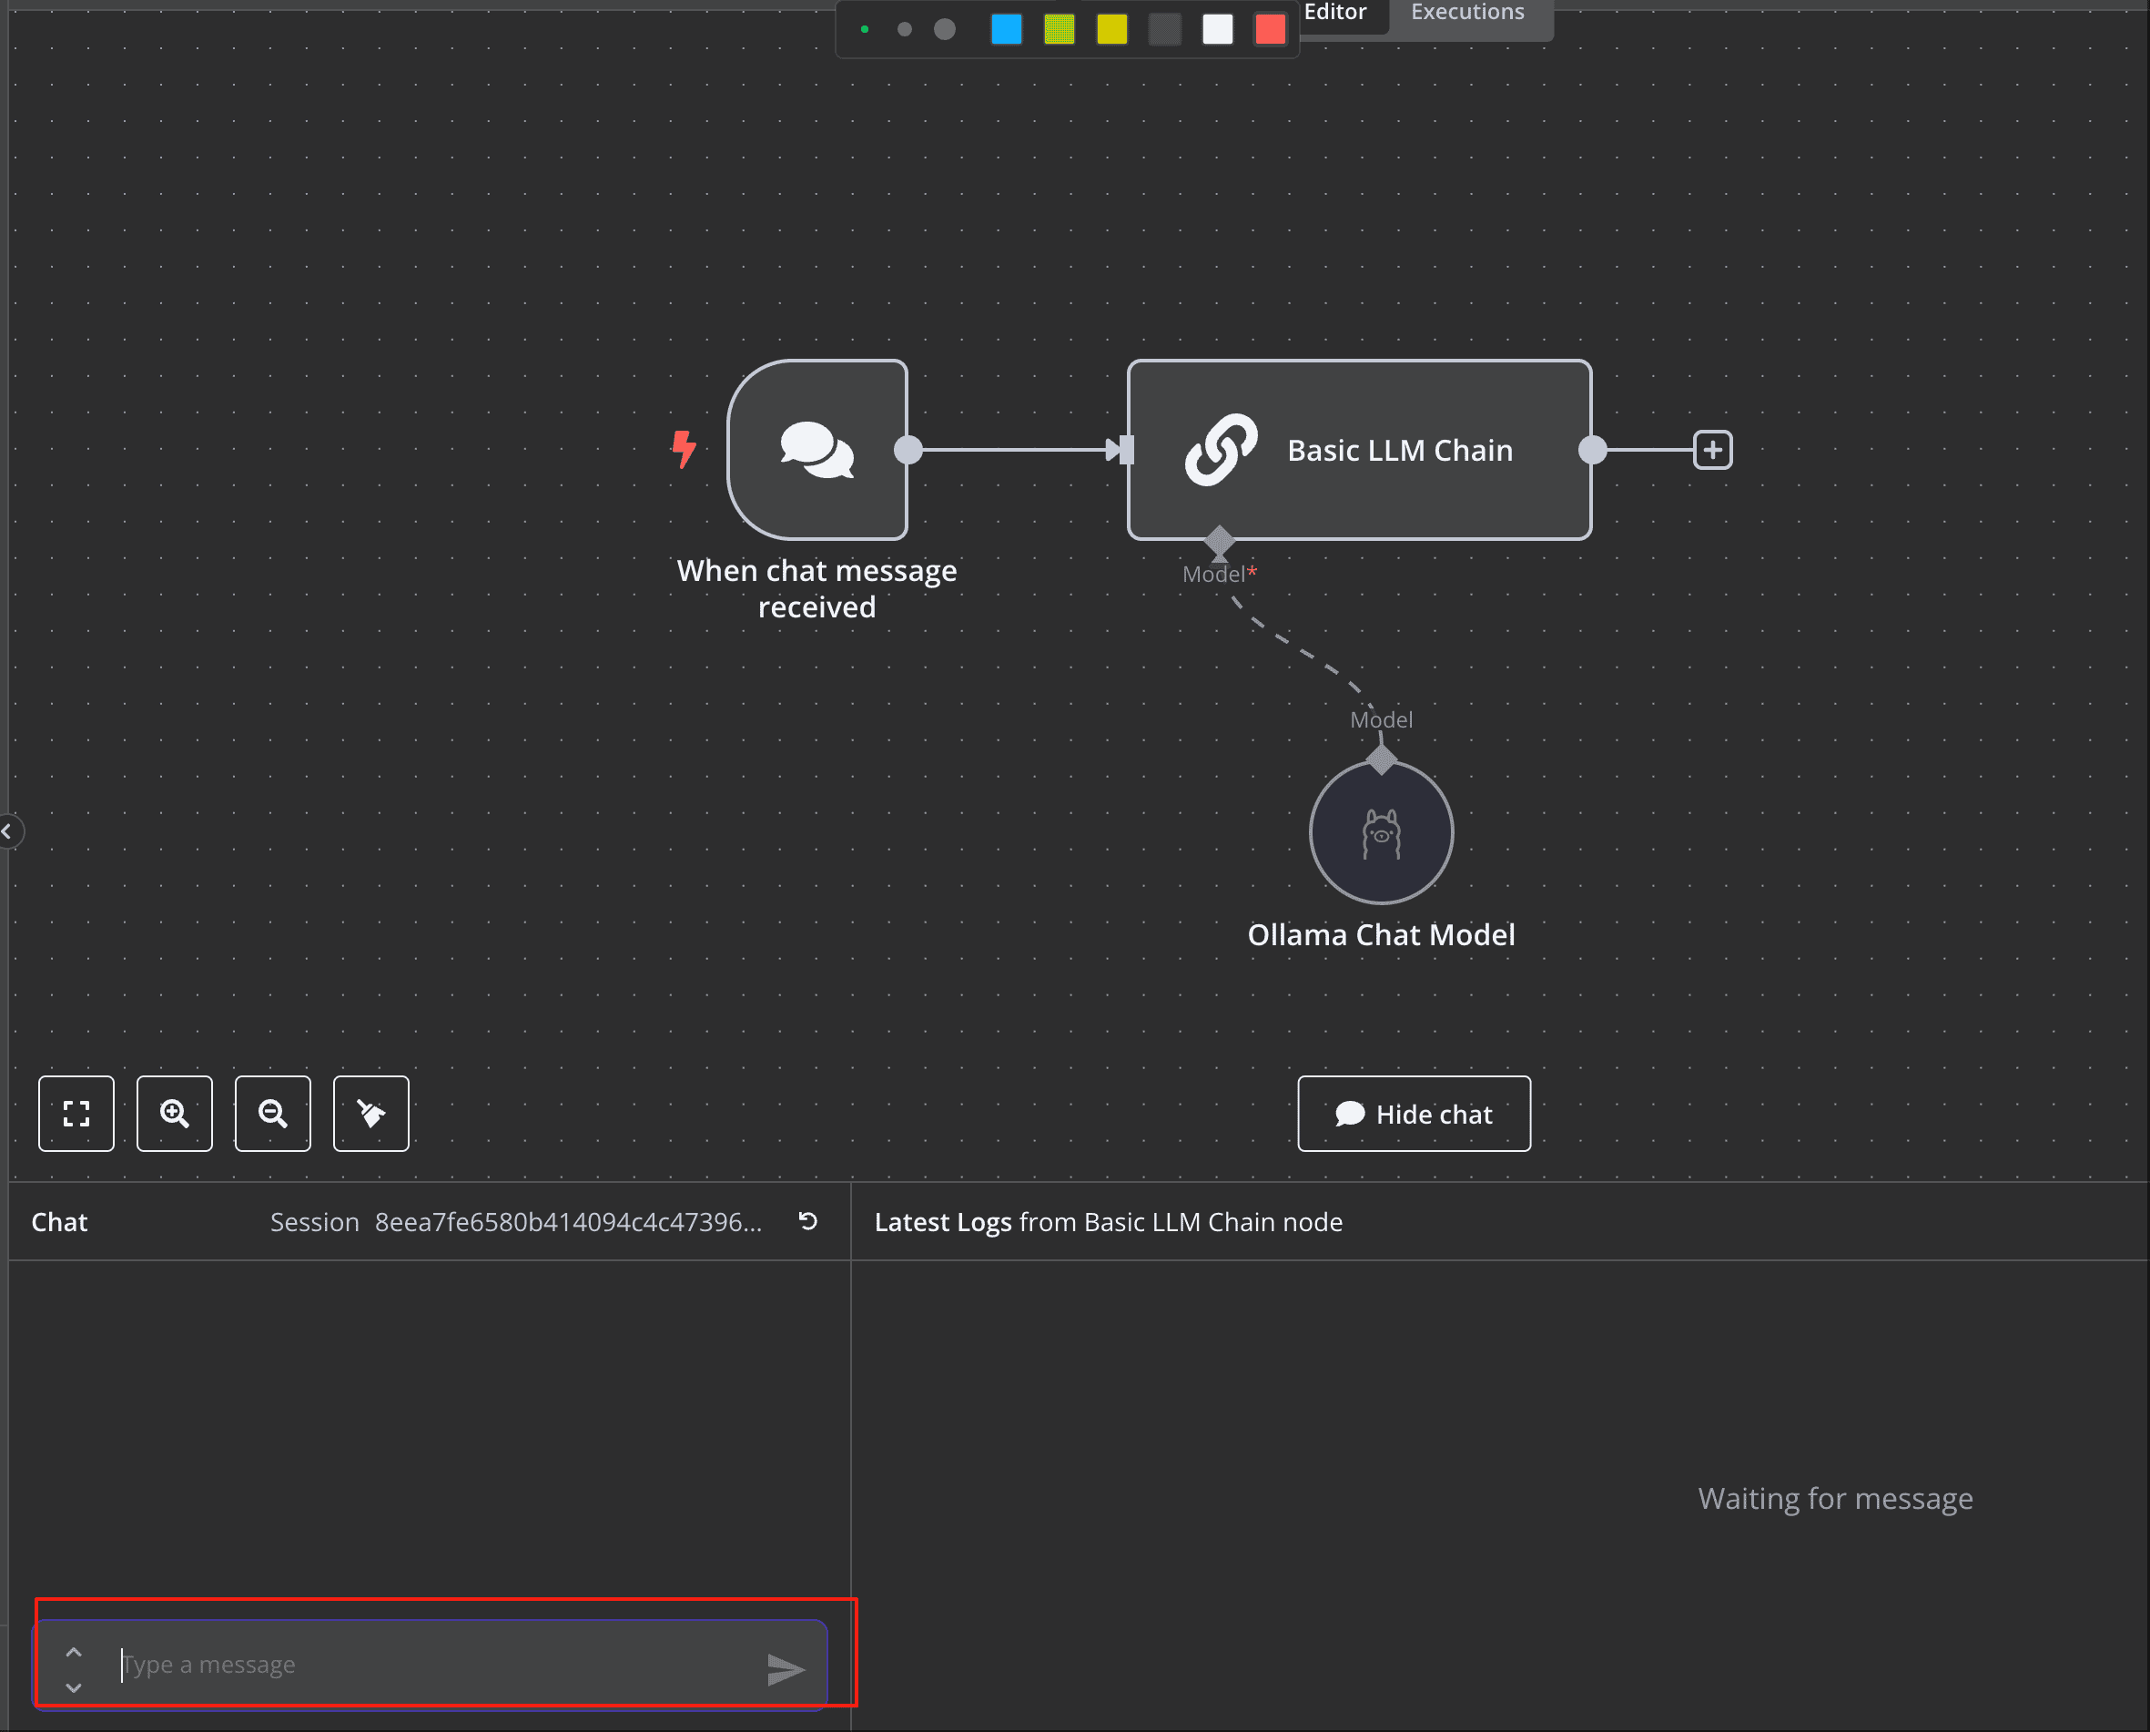
Task: Zoom to fit the canvas
Action: (76, 1114)
